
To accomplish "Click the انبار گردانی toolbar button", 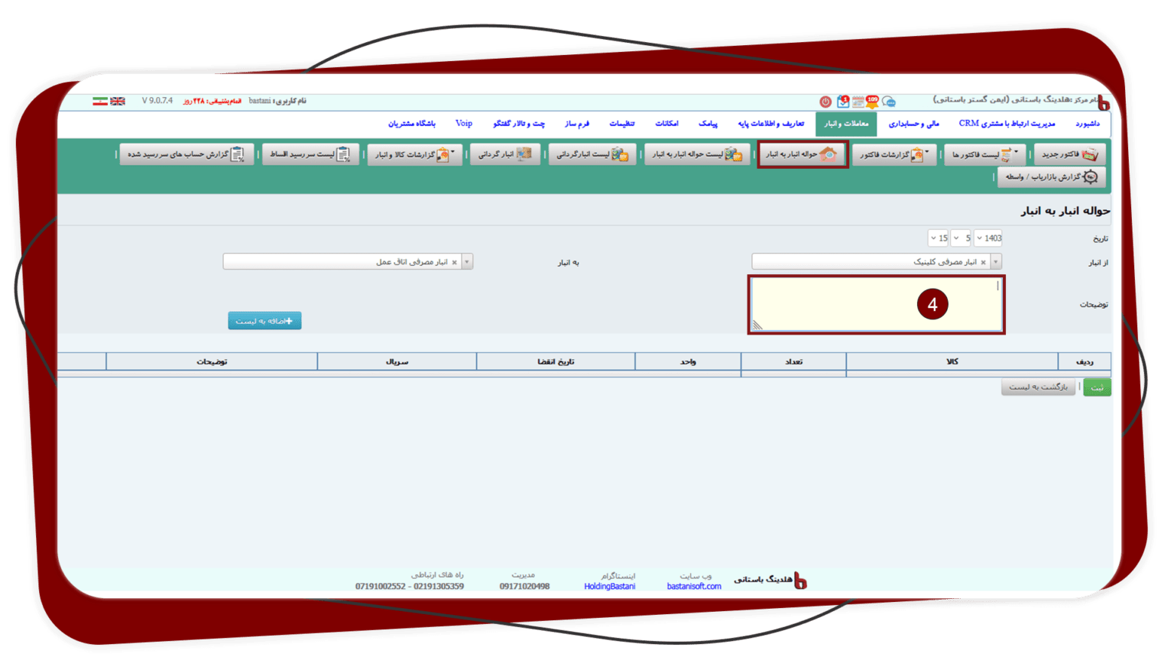I will click(504, 154).
